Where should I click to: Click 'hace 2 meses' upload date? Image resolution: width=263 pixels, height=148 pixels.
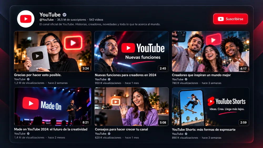tap(57, 137)
